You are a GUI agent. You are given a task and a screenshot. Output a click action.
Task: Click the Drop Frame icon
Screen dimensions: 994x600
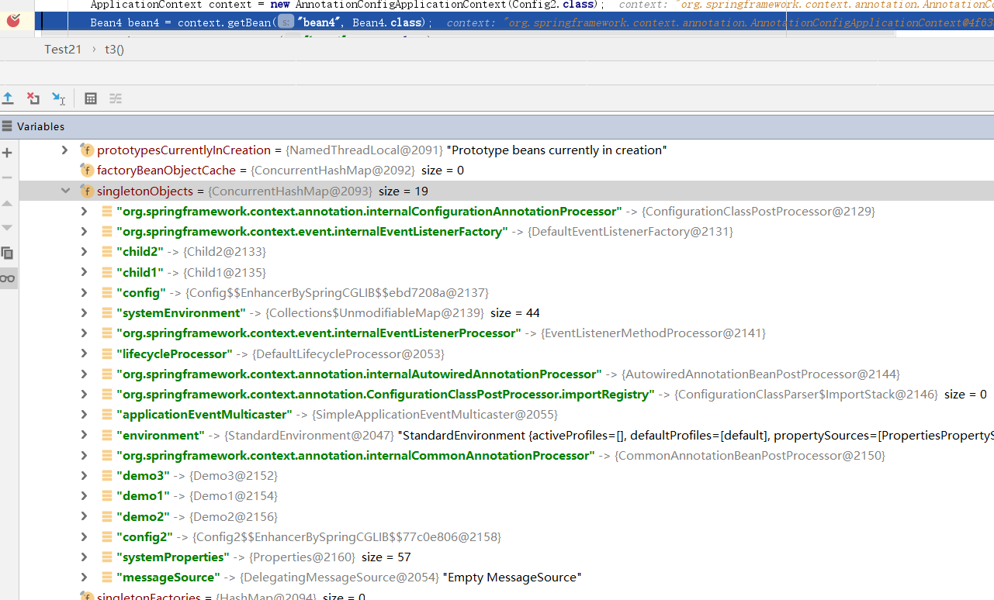pyautogui.click(x=33, y=98)
